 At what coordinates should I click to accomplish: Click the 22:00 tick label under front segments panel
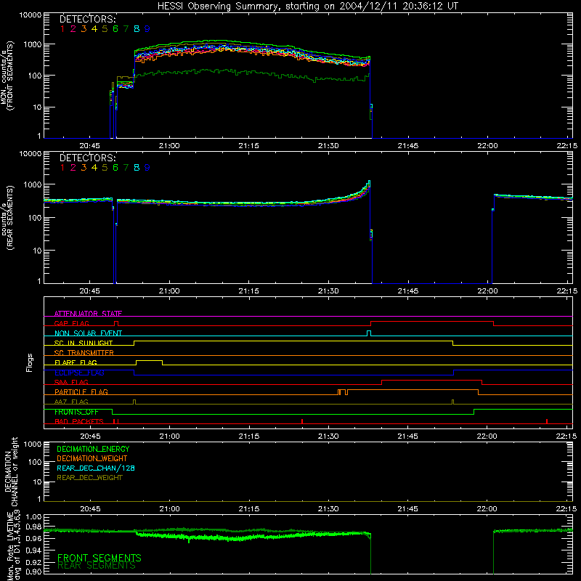[x=487, y=146]
